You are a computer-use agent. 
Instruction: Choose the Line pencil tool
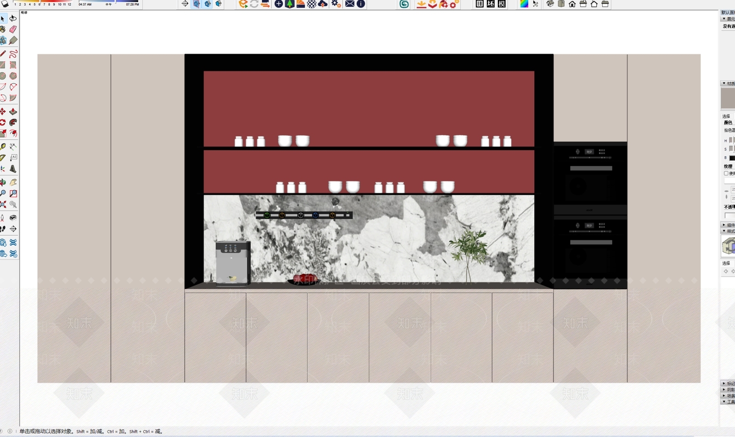(3, 54)
